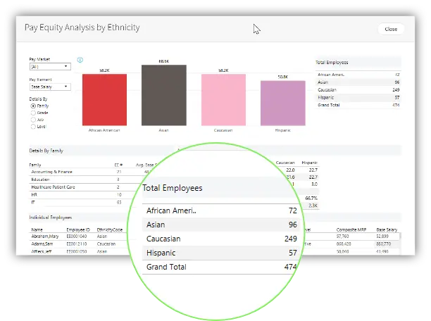Screen dimensions: 431x321
Task: Click the blue info icon above the chart
Action: tap(81, 60)
